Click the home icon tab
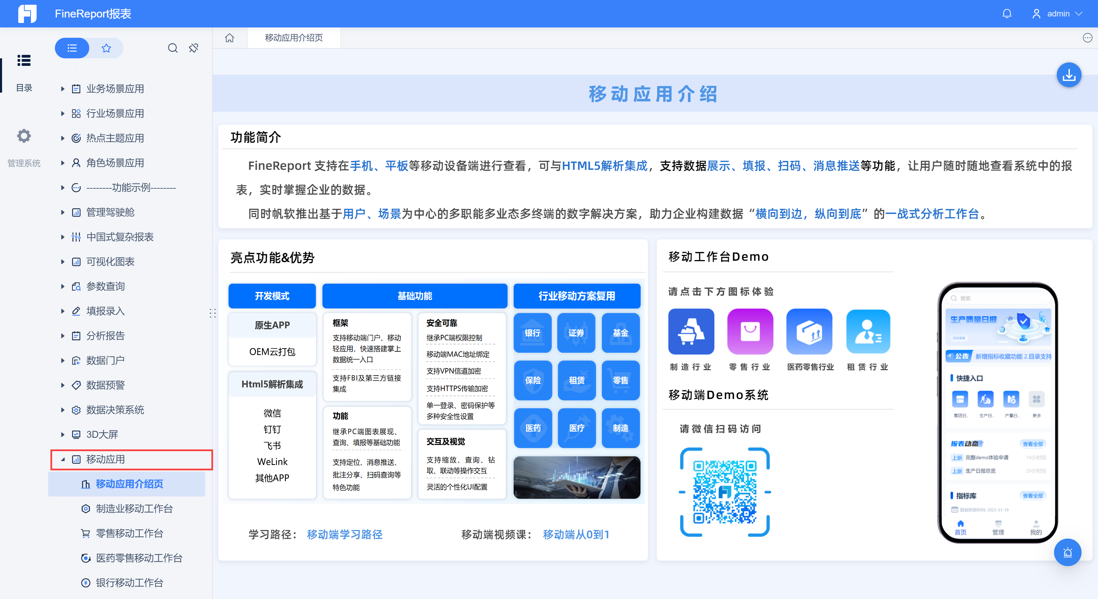 tap(230, 38)
